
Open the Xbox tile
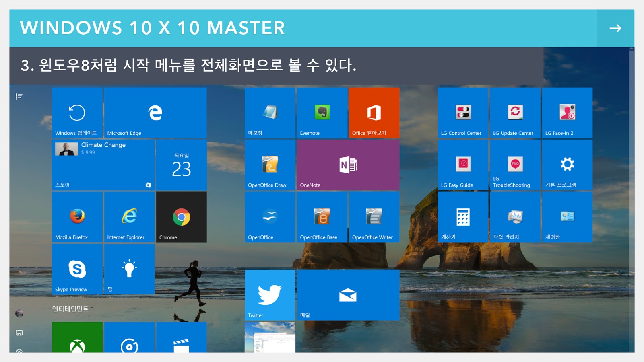pyautogui.click(x=77, y=337)
